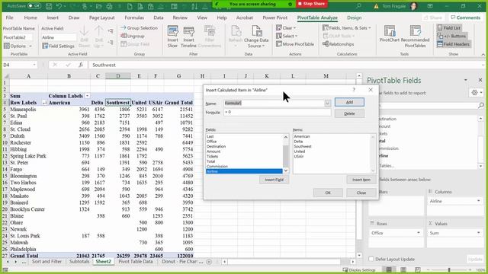
Task: Click OK in calculated item dialog
Action: click(x=328, y=193)
